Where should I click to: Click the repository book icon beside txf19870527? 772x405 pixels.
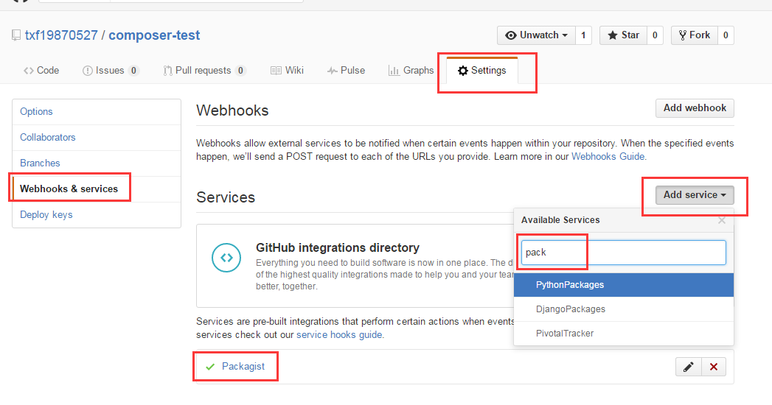click(x=16, y=35)
